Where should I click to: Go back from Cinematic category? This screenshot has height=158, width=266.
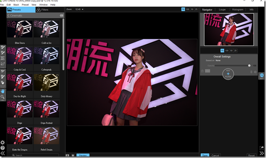[x=8, y=15]
